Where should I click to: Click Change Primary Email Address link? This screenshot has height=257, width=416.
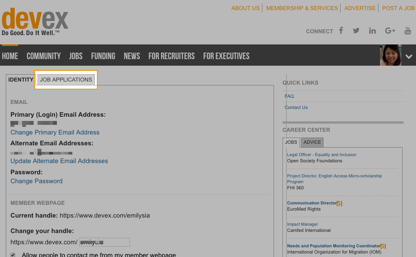(x=55, y=133)
